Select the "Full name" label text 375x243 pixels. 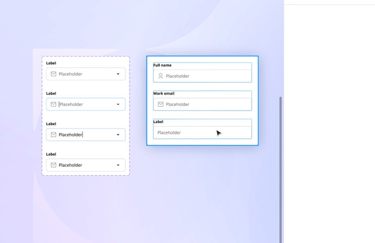[x=162, y=65]
